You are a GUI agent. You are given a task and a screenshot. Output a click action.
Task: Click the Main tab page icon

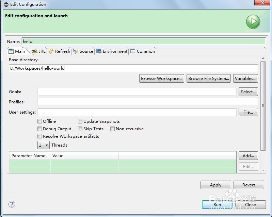click(x=11, y=51)
